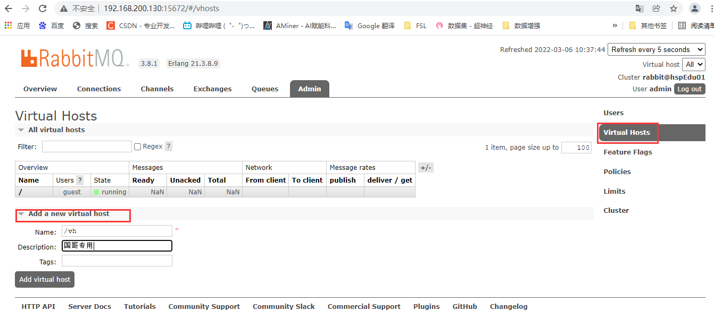This screenshot has width=714, height=319.
Task: Open the AMiner bookmark
Action: point(300,25)
